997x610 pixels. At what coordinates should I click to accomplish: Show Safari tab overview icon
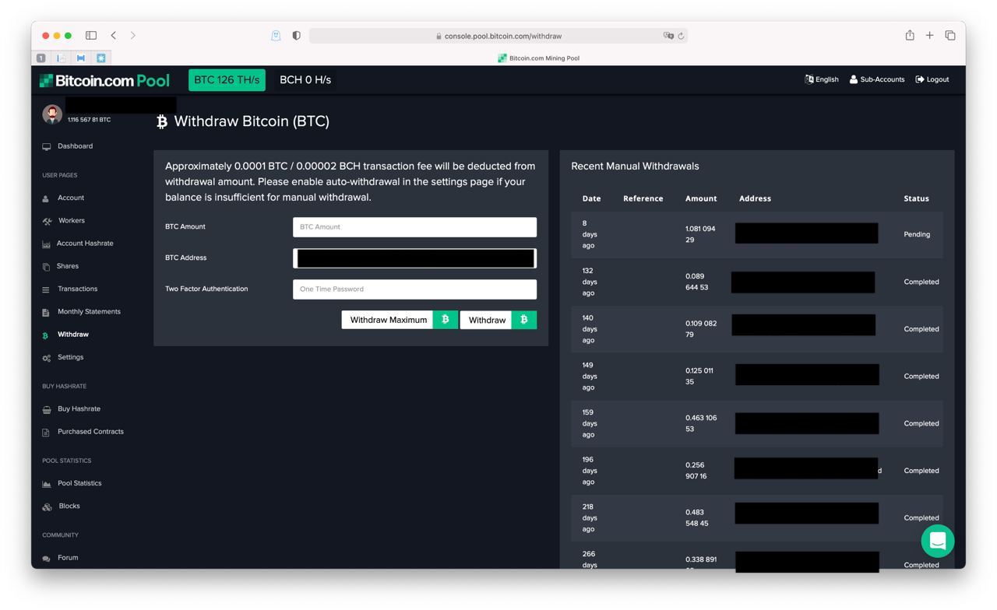tap(950, 35)
